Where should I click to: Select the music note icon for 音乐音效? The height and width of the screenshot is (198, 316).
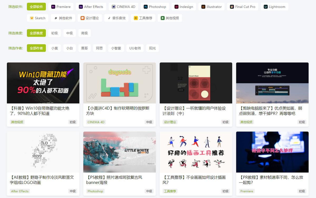point(109,18)
